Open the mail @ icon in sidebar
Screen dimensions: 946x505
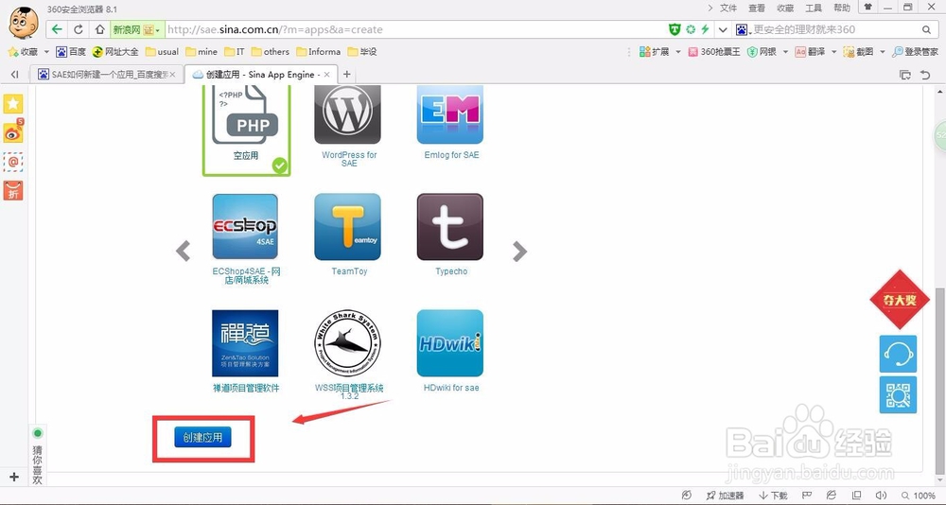coord(13,162)
